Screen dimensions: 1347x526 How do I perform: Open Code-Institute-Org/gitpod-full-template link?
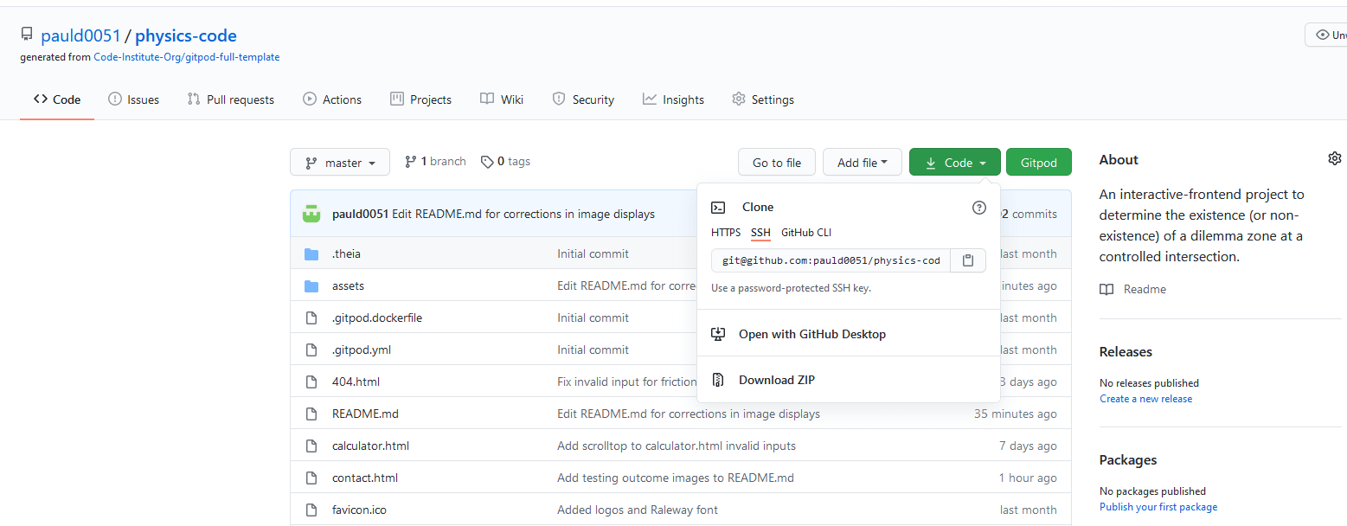(187, 57)
